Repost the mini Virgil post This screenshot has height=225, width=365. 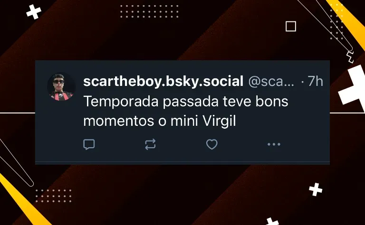pos(150,144)
